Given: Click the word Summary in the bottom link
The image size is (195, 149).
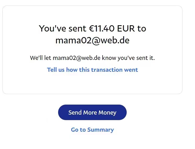Looking at the screenshot, I should pyautogui.click(x=101, y=130).
